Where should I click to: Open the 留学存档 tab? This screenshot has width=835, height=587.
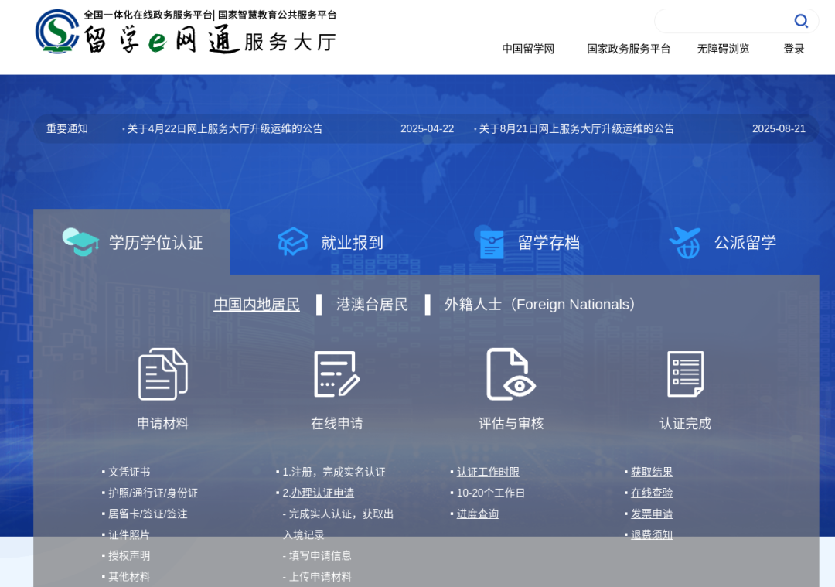(530, 242)
